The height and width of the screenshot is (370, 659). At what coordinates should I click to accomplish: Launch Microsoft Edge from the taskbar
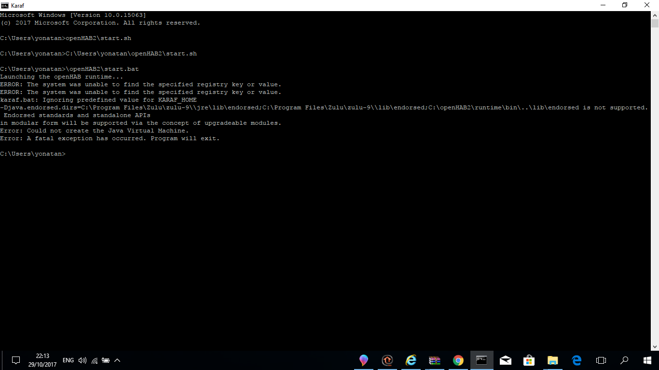[577, 360]
